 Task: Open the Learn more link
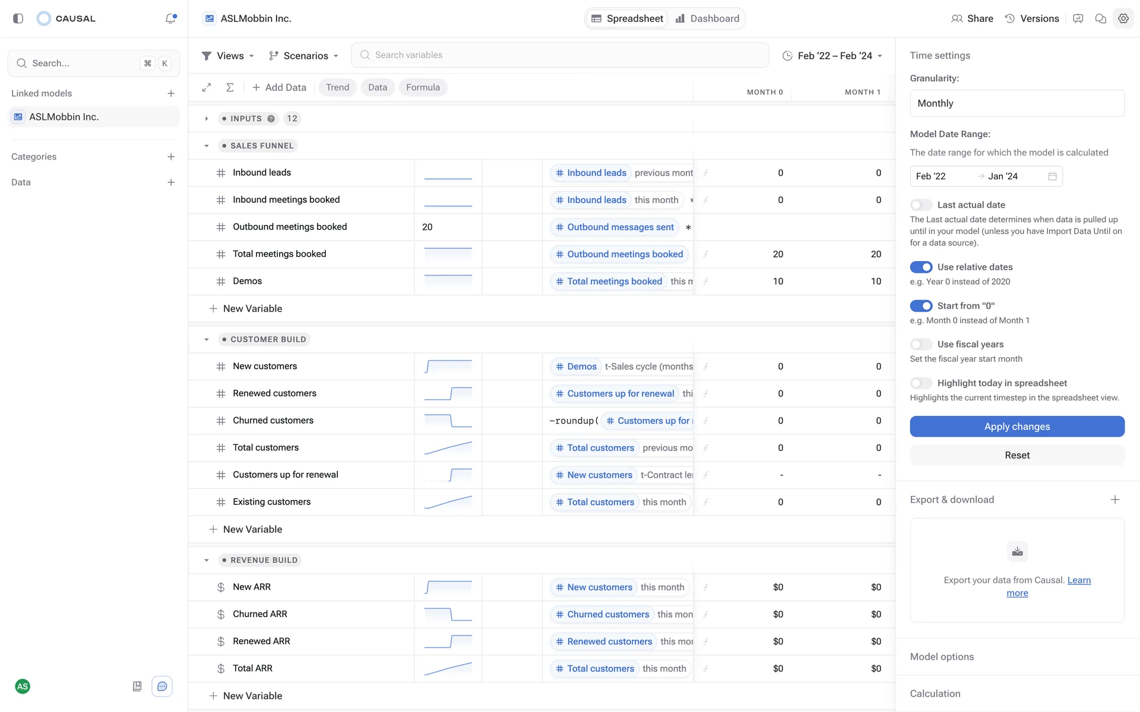[1078, 580]
